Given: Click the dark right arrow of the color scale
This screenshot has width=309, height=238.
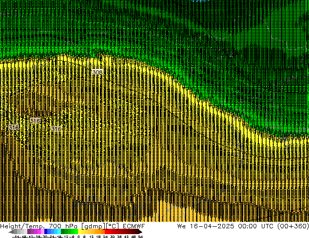Looking at the screenshot, I should coord(140,232).
